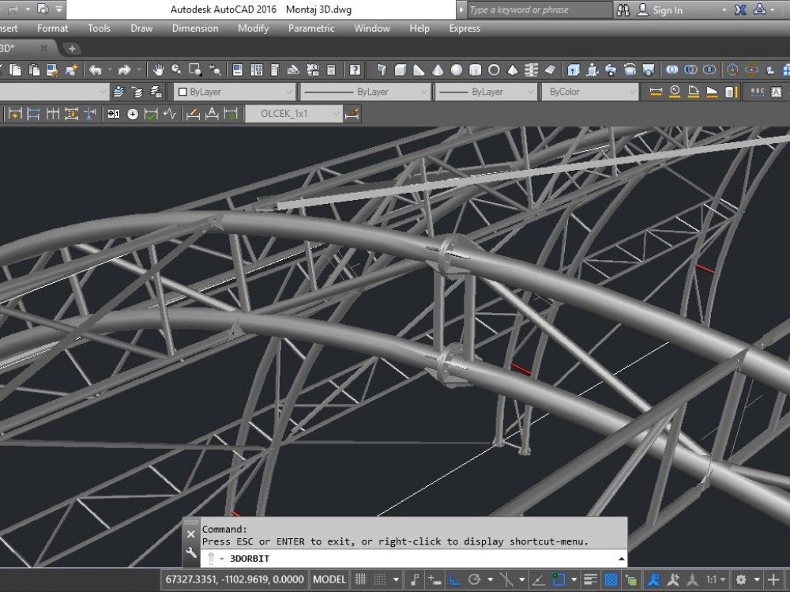Click the Help question mark icon
This screenshot has width=790, height=592.
coord(355,70)
